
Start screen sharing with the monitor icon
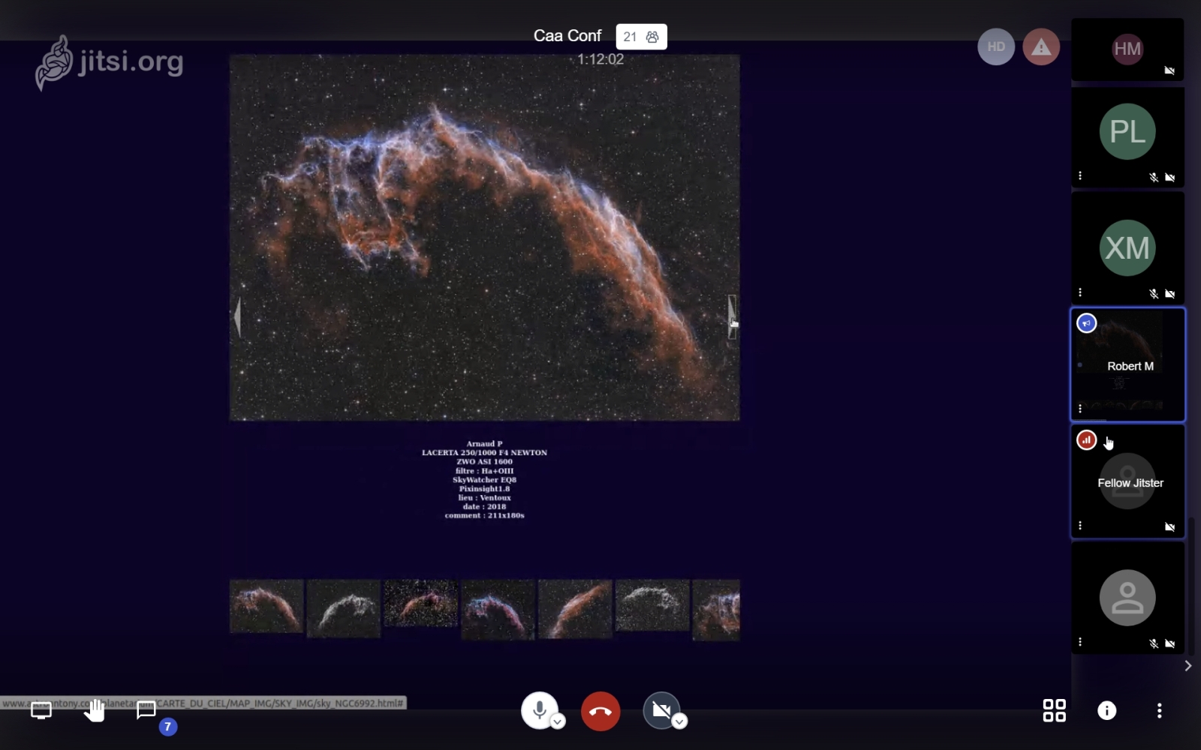pos(41,710)
